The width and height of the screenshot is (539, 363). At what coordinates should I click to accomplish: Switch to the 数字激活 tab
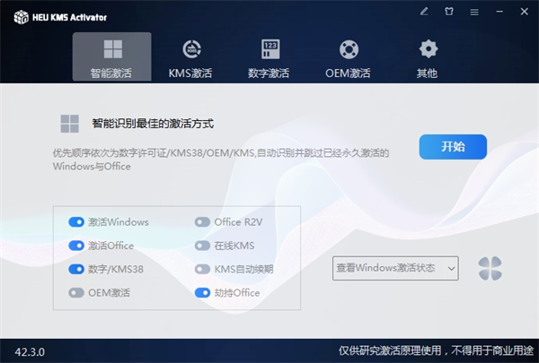[269, 58]
